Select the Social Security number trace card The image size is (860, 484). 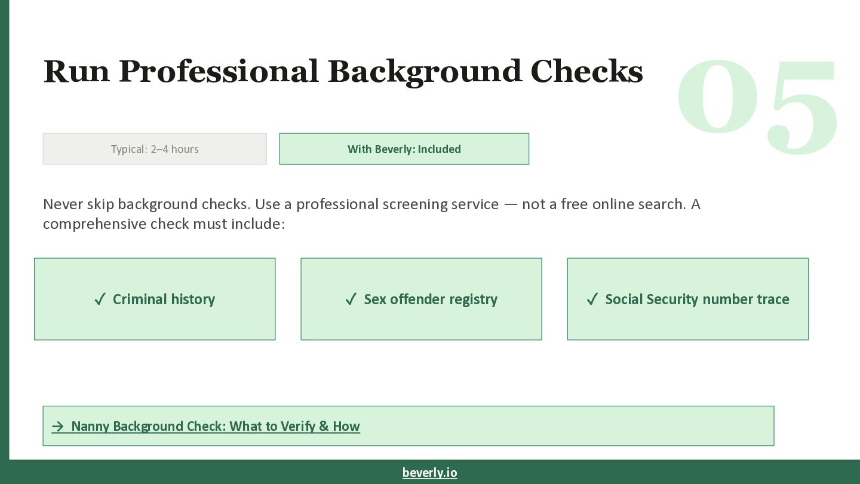(688, 299)
